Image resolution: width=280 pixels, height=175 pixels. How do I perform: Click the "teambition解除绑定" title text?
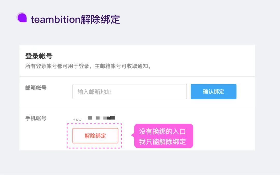pos(75,19)
